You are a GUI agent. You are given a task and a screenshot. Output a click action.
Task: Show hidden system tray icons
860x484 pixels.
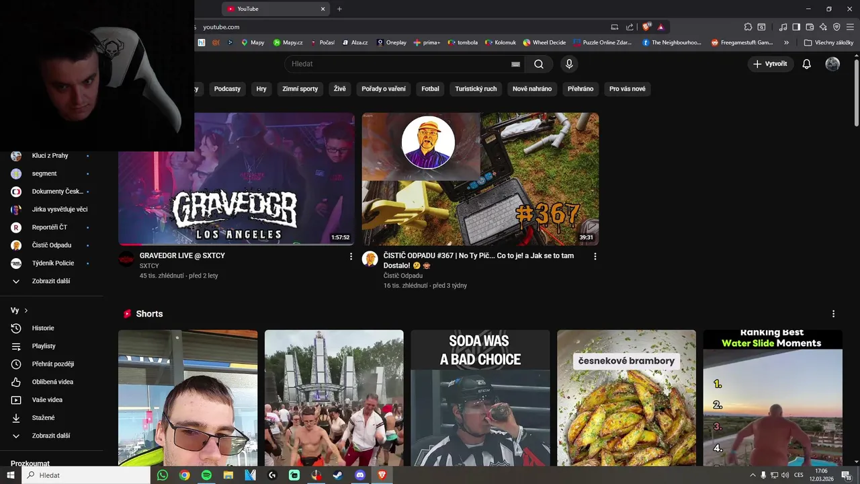(752, 475)
